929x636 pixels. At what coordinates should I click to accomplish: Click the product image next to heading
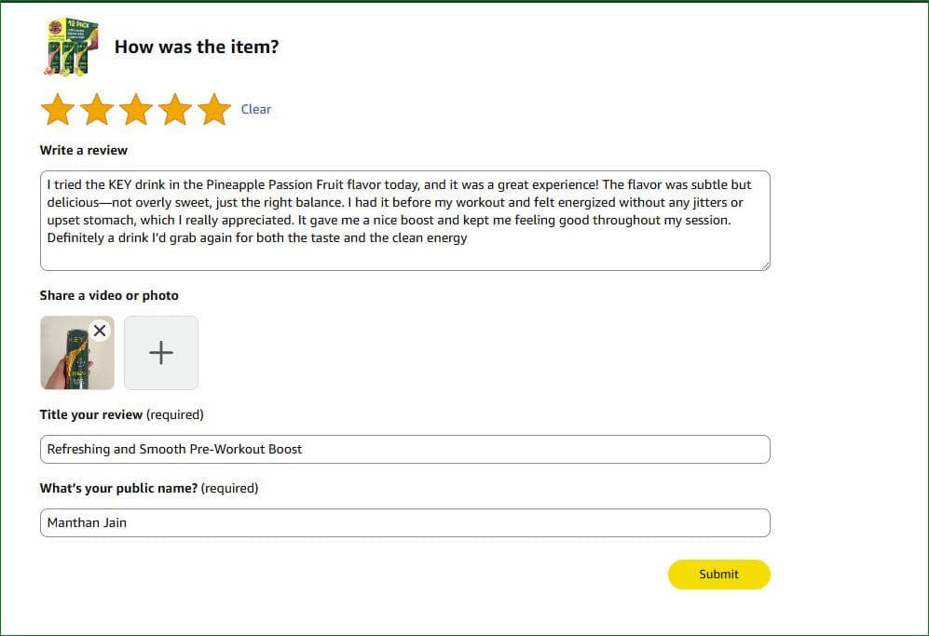[70, 46]
